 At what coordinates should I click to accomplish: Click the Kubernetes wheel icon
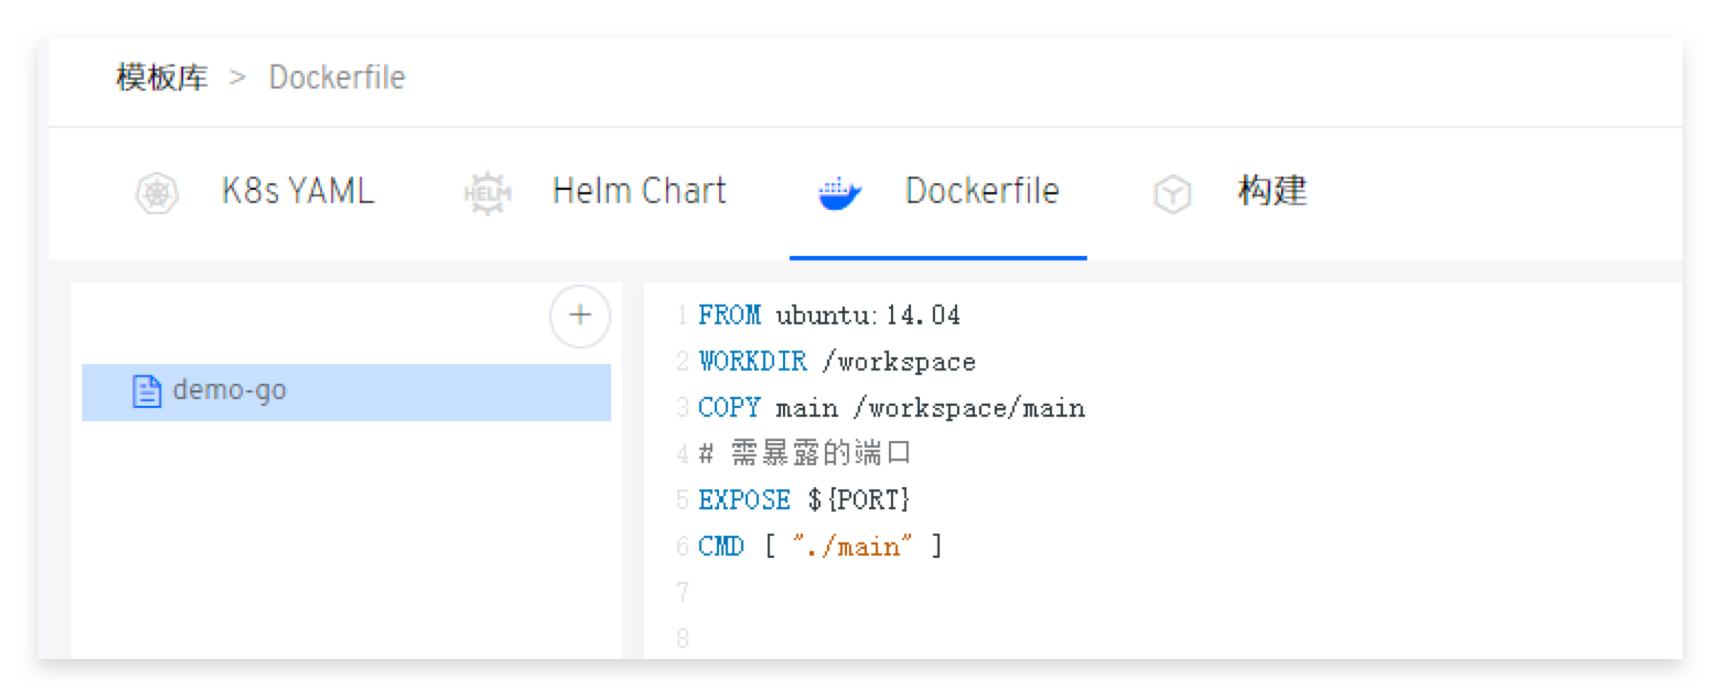click(157, 193)
